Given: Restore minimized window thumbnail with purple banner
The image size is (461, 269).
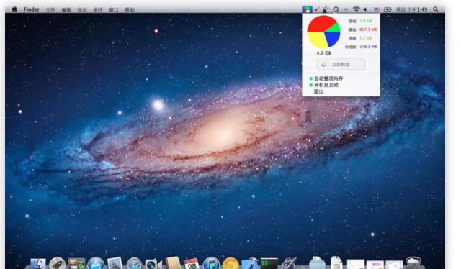Looking at the screenshot, I should click(x=375, y=265).
